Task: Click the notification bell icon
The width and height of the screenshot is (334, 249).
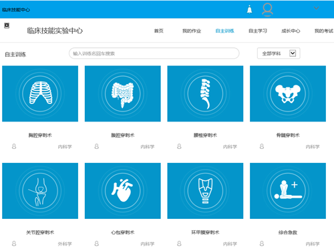Action: (249, 9)
